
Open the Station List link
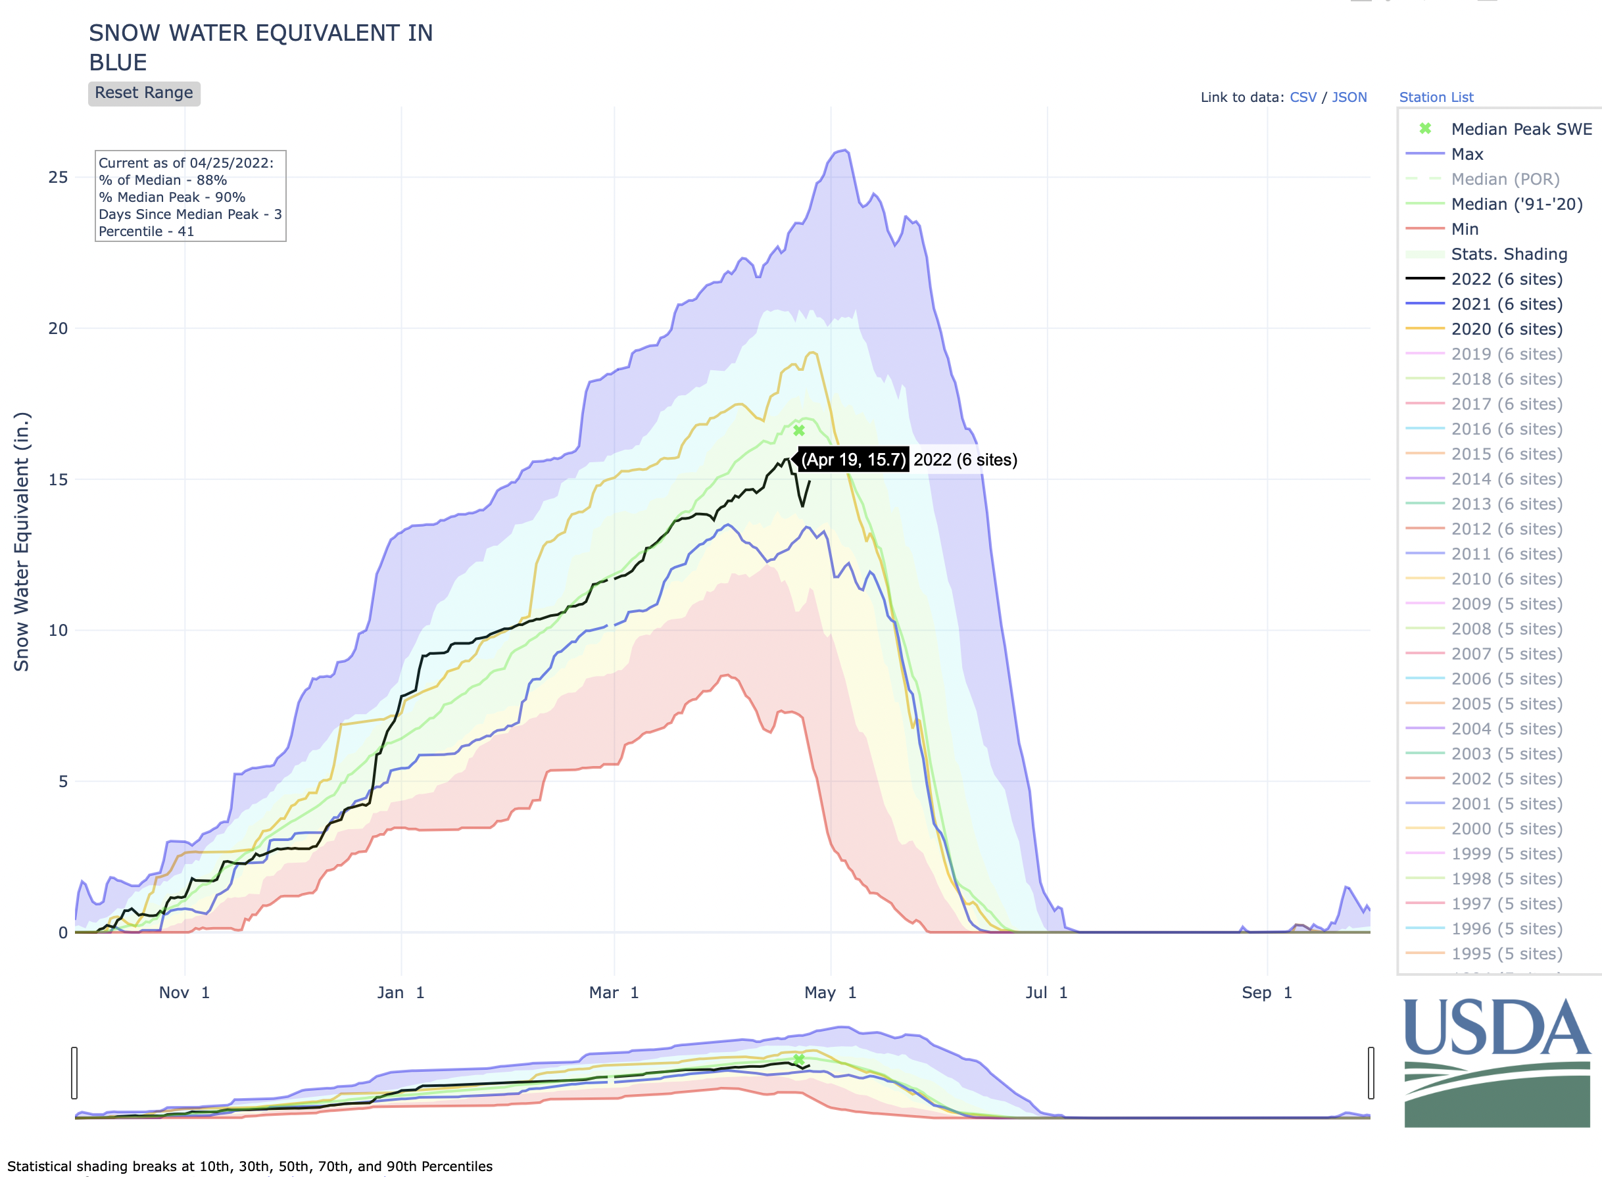(x=1436, y=97)
